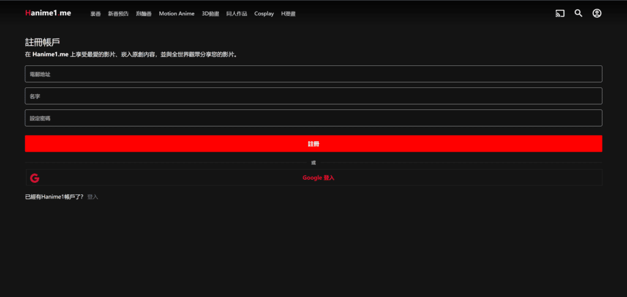Open the cast to device icon

[560, 13]
